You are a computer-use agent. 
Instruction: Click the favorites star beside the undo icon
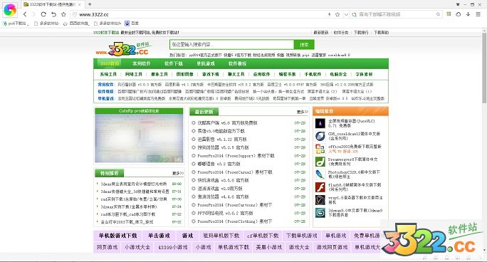[63, 14]
